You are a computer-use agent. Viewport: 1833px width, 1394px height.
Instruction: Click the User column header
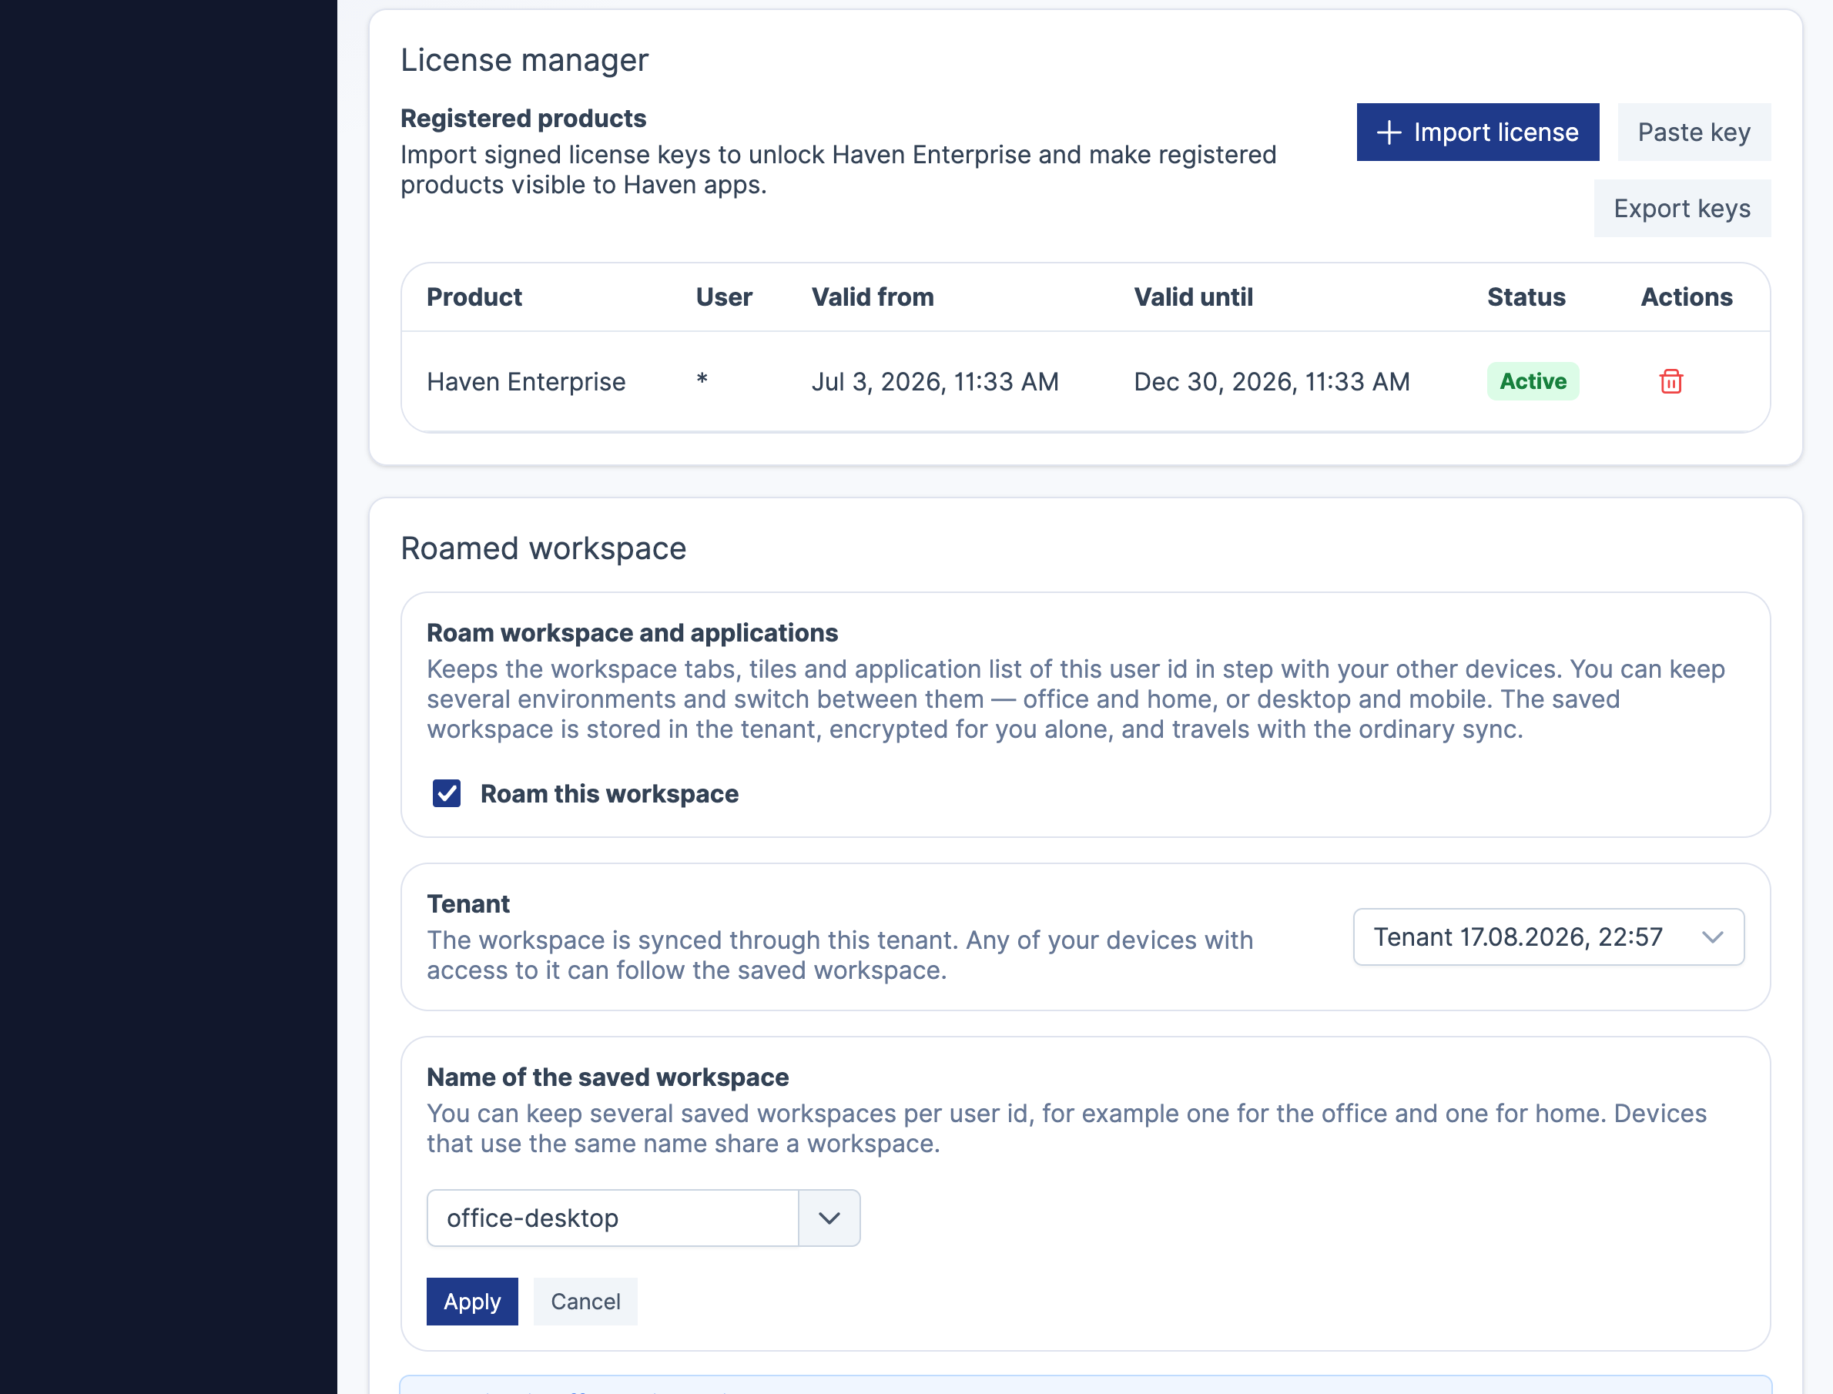coord(724,297)
